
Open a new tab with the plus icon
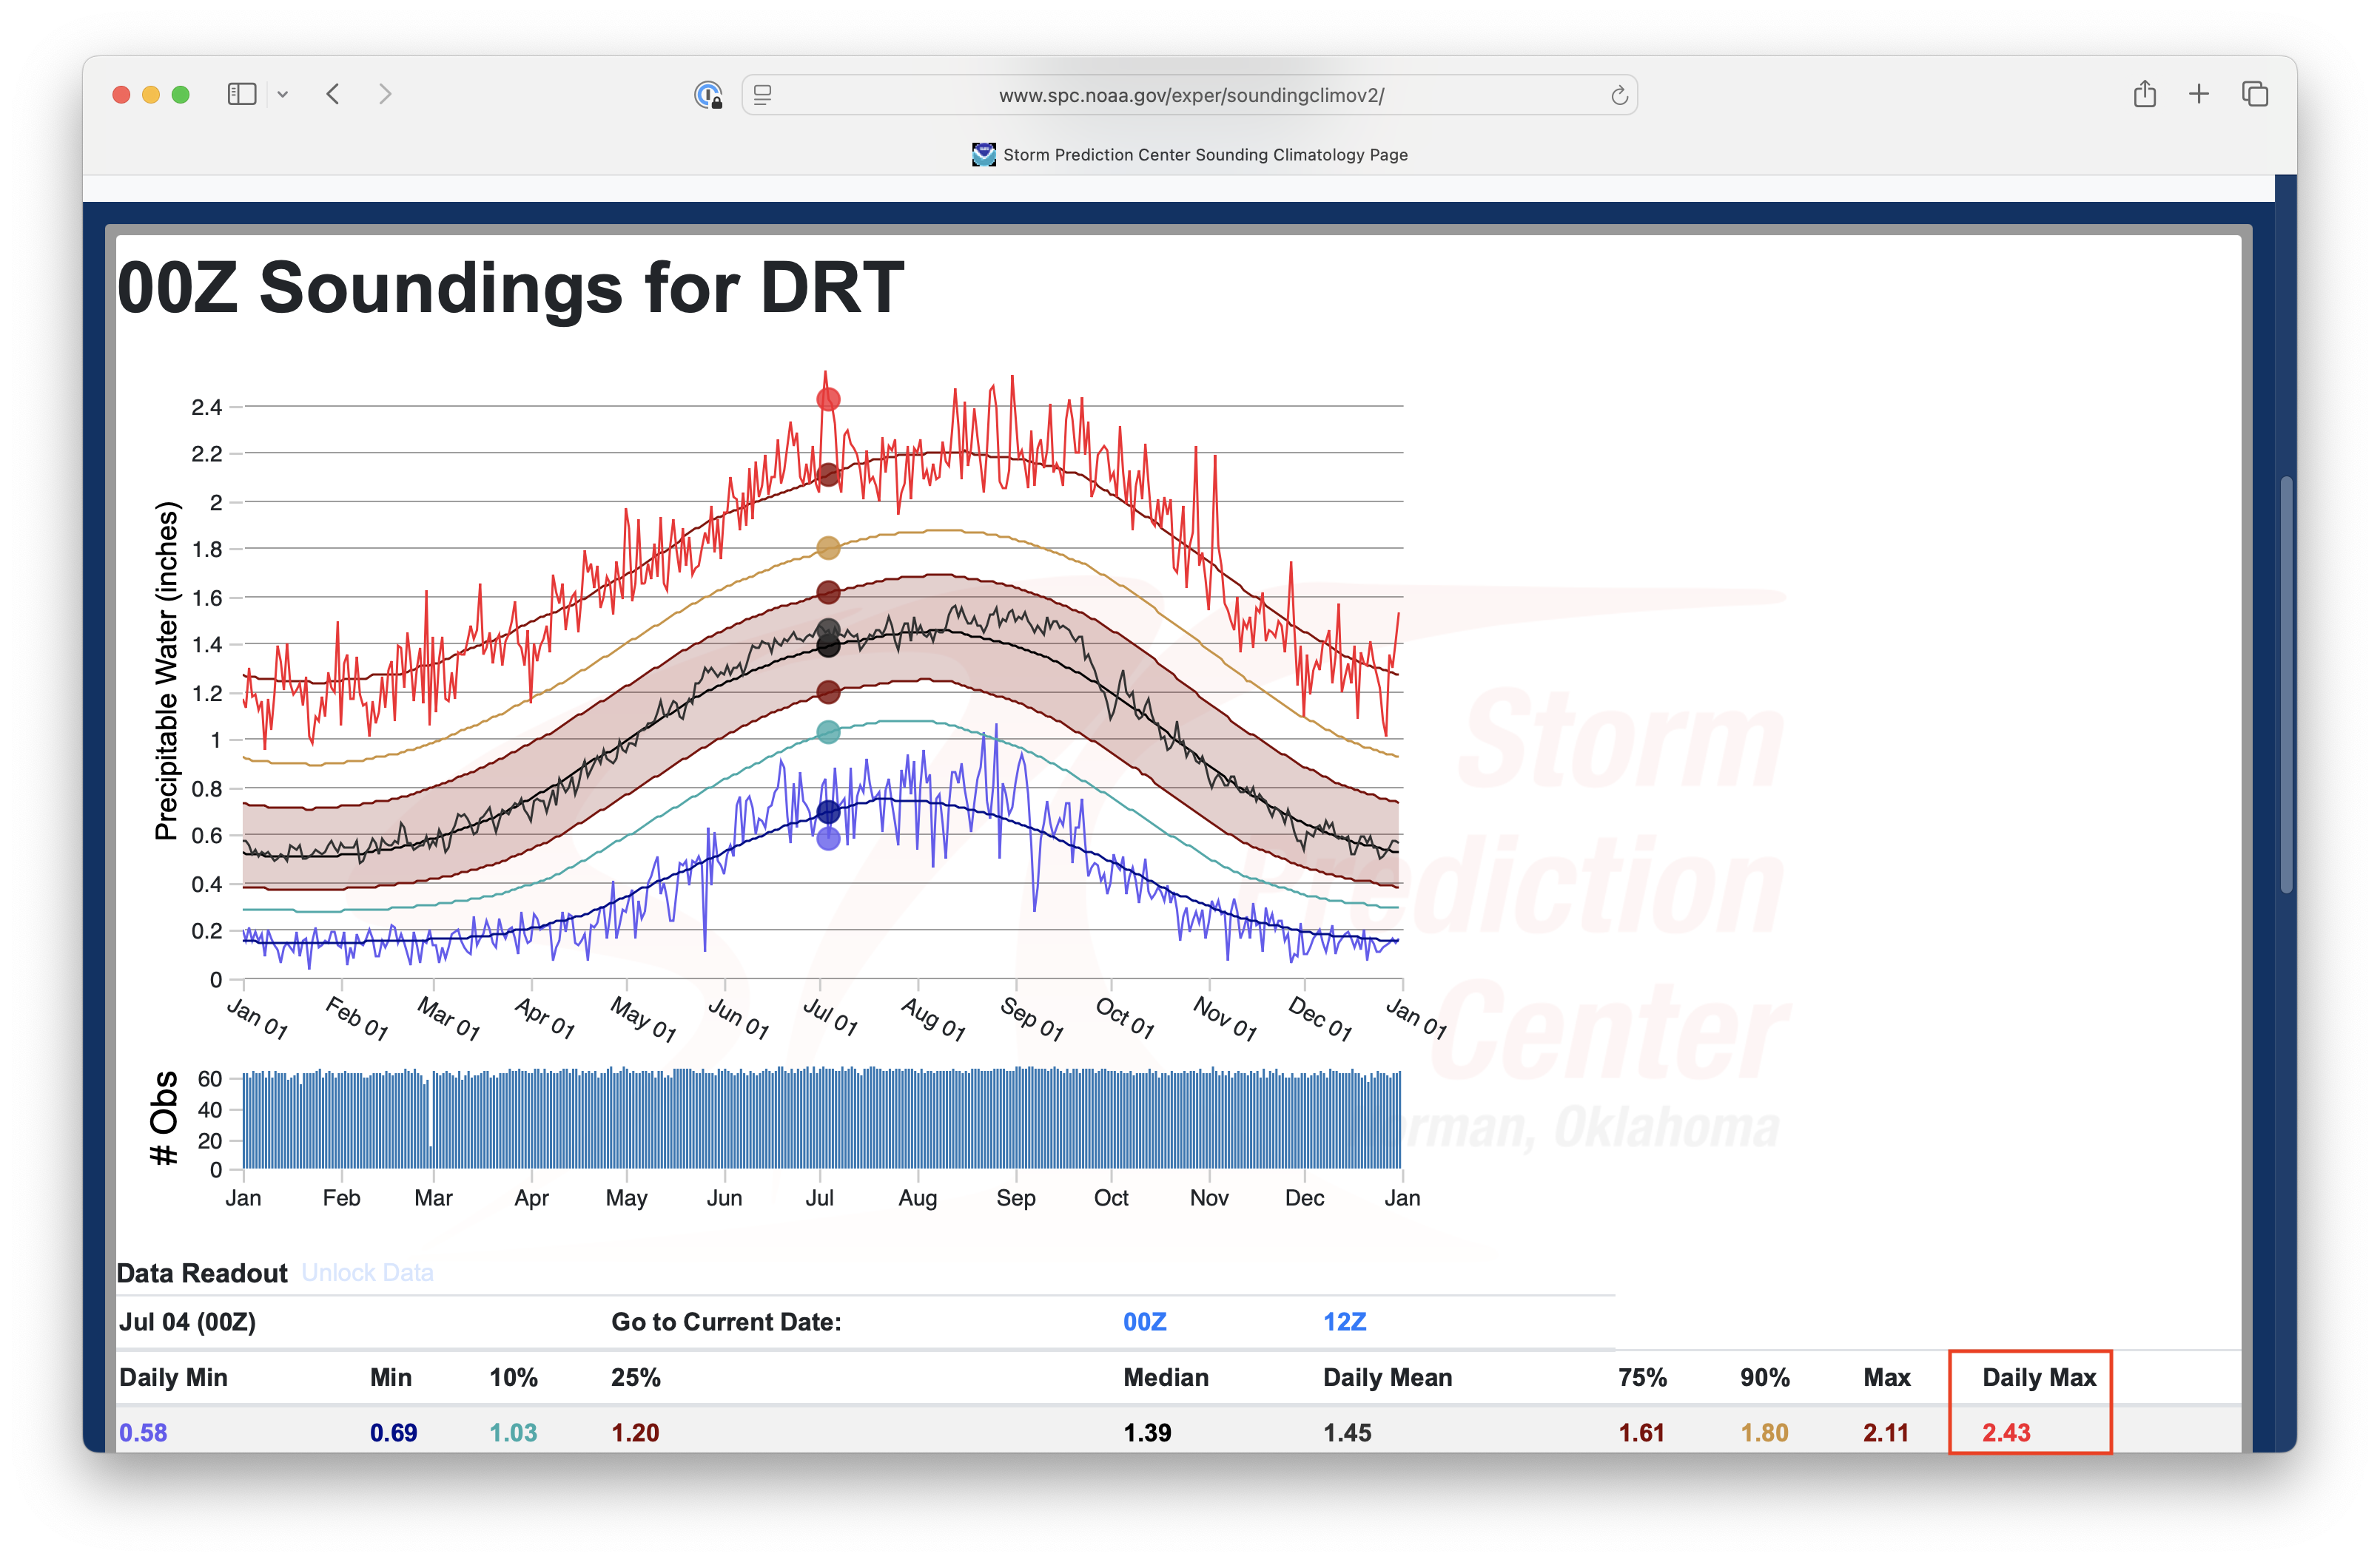point(2199,94)
